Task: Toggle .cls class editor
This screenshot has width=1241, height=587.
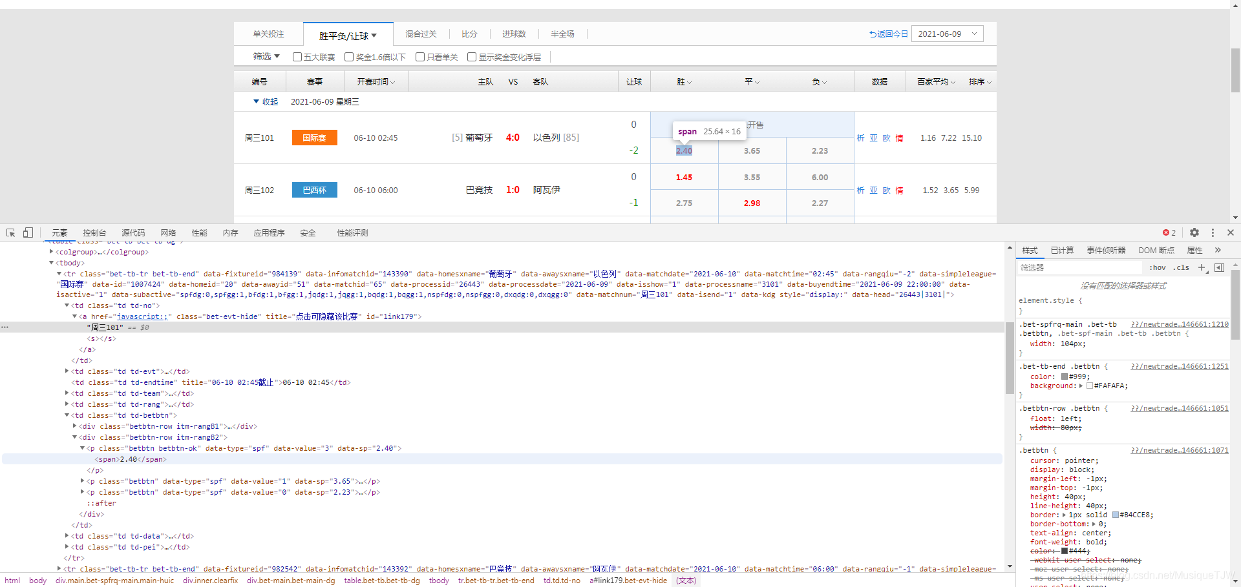Action: point(1182,267)
